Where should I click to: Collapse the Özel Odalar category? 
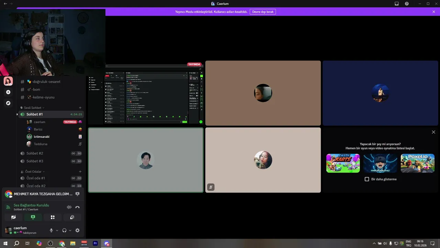coord(33,172)
